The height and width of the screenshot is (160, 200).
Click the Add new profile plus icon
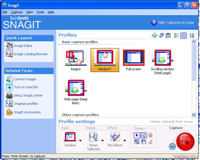tap(155, 35)
